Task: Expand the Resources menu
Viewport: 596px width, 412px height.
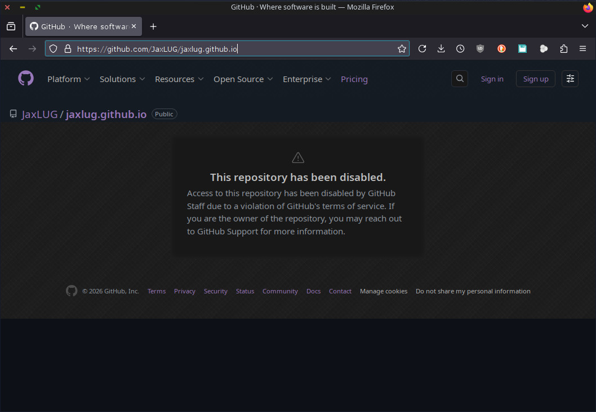Action: pyautogui.click(x=179, y=79)
